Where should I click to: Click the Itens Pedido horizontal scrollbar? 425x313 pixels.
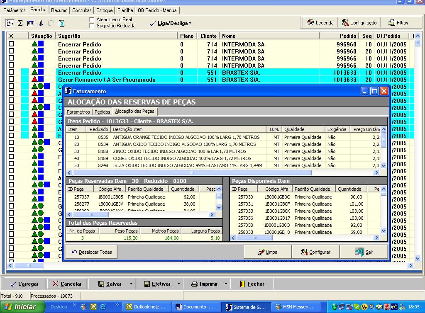pyautogui.click(x=192, y=173)
